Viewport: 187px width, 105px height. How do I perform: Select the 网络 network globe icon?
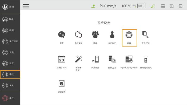[129, 35]
